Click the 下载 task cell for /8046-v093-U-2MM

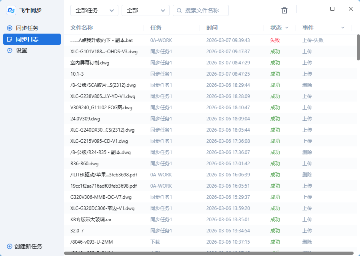point(155,242)
